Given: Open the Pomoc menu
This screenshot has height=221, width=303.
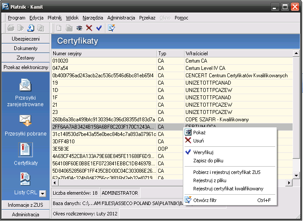Looking at the screenshot, I should pyautogui.click(x=181, y=18).
